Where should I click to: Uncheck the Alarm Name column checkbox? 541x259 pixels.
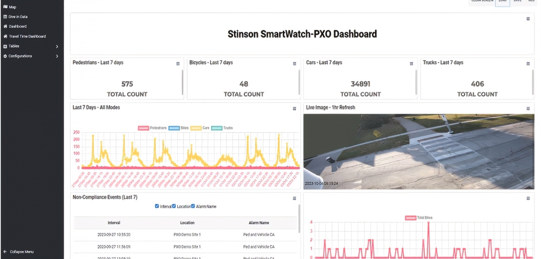[x=193, y=206]
